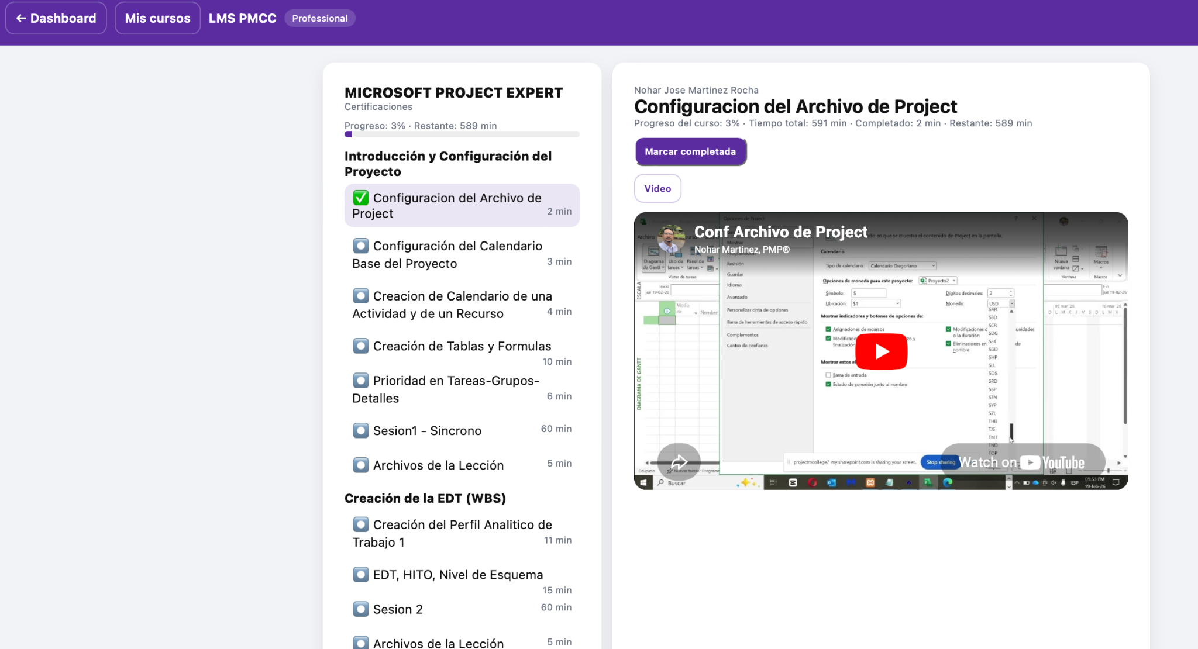Click status icon for Sesion 2

361,610
